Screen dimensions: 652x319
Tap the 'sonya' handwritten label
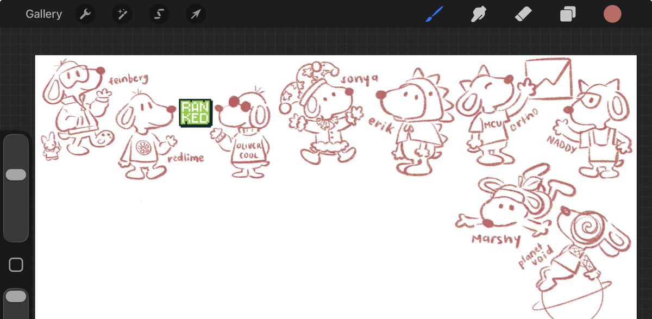[359, 79]
